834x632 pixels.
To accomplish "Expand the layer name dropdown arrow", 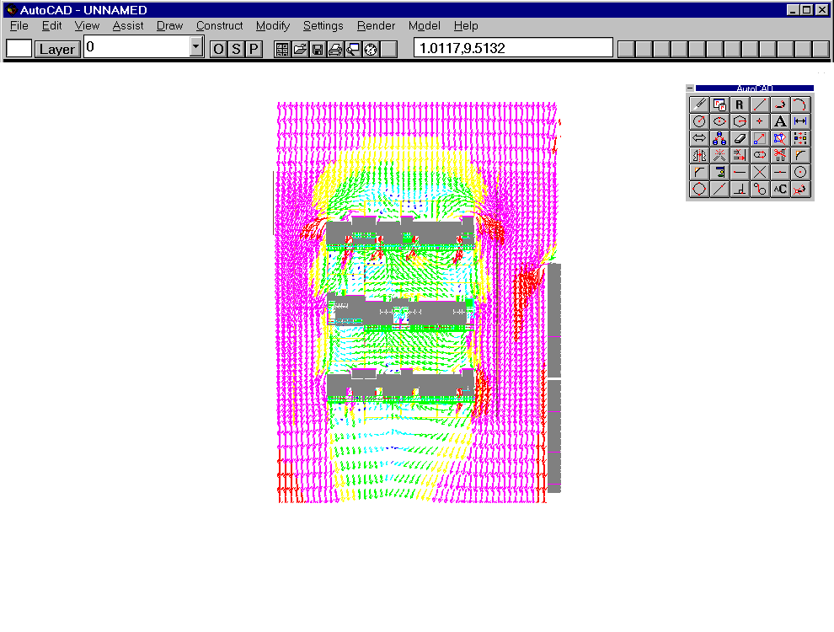I will (196, 47).
